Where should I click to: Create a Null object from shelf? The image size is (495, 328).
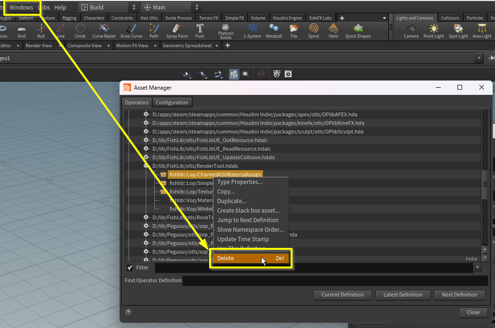(41, 31)
